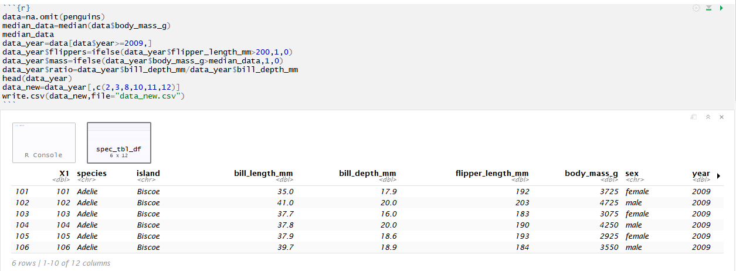Click the island column header
The image size is (736, 271).
[148, 174]
